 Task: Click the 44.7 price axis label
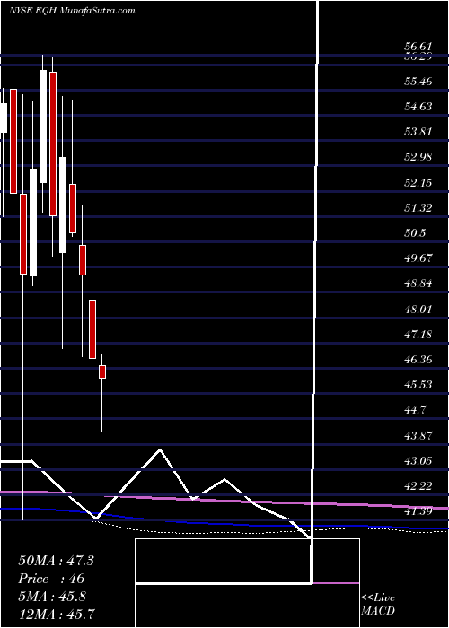415,410
